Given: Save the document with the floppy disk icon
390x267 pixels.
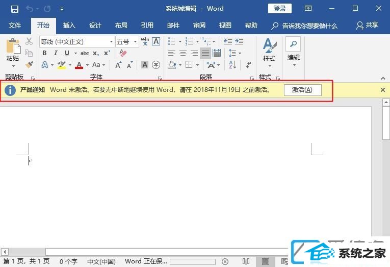Looking at the screenshot, I should pos(15,9).
